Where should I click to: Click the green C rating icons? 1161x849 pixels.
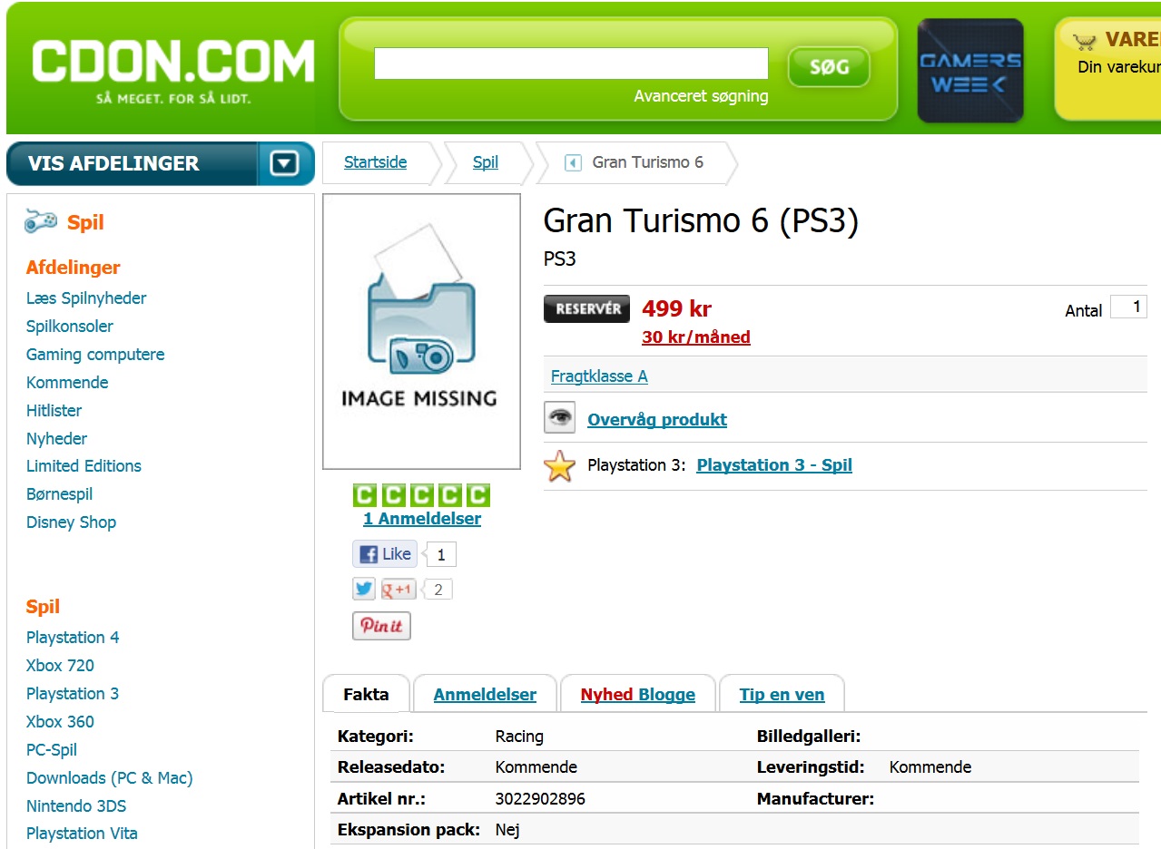click(421, 495)
